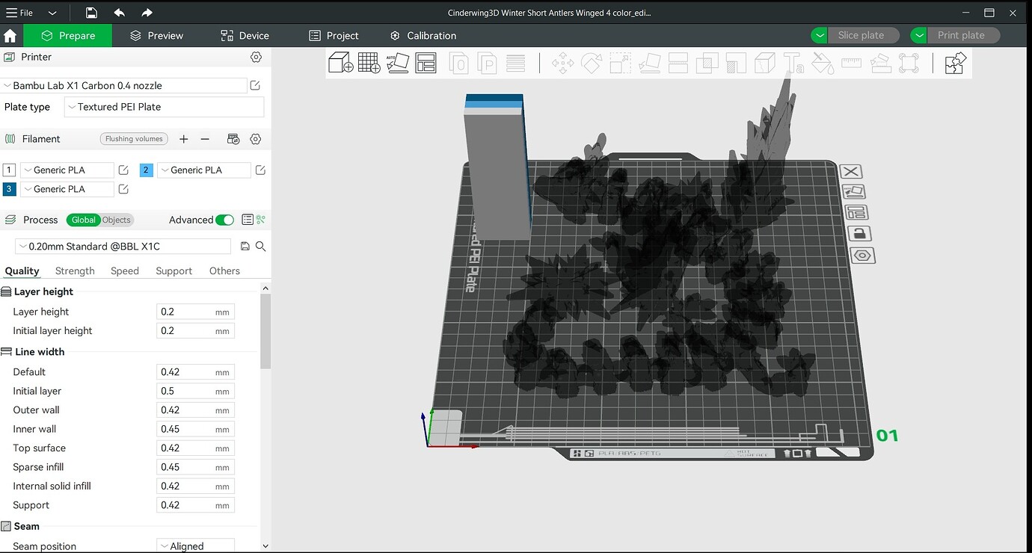Click the plate lock icon
1032x553 pixels.
click(x=861, y=233)
